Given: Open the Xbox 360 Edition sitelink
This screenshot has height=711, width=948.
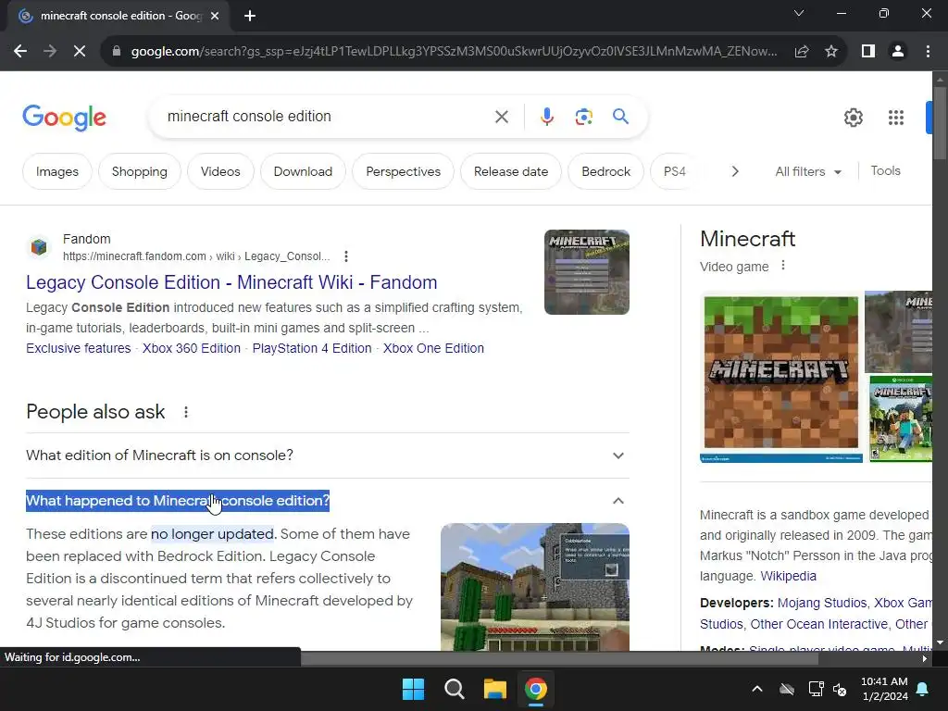Looking at the screenshot, I should point(192,348).
